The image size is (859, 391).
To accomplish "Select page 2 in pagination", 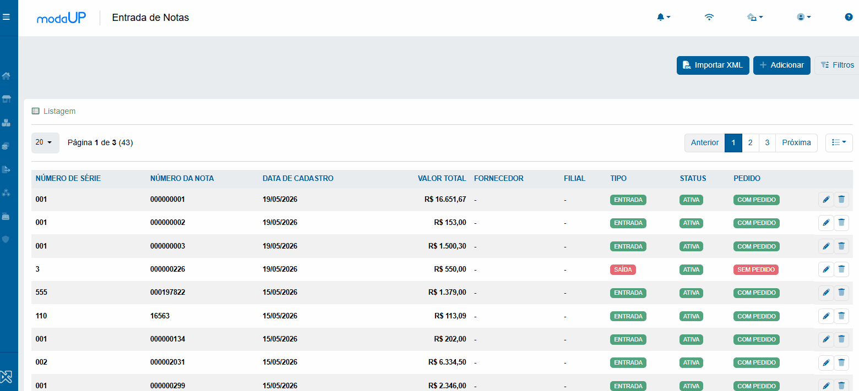I will [x=751, y=142].
